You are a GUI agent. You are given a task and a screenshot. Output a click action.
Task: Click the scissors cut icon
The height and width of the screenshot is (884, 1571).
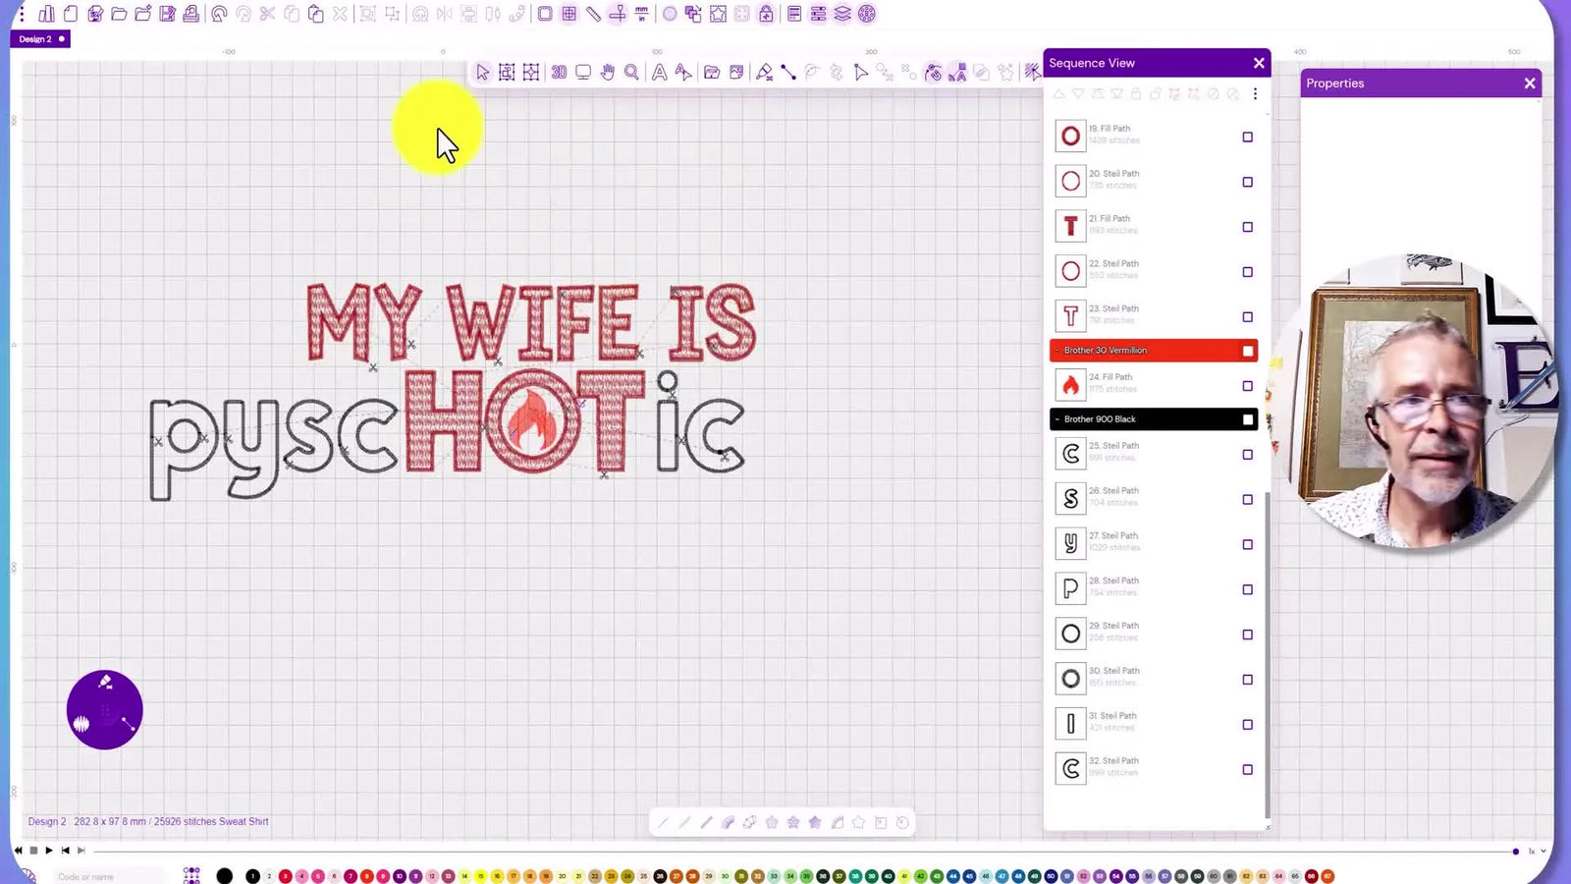point(267,14)
